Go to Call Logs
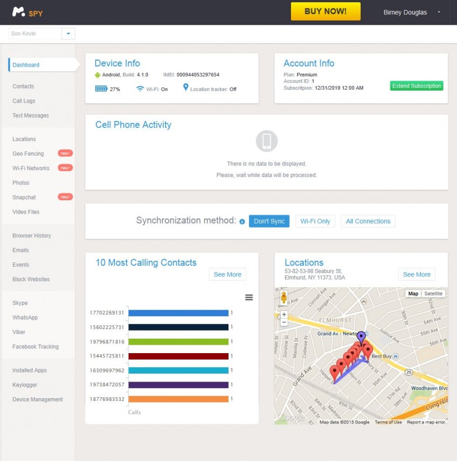 click(24, 101)
